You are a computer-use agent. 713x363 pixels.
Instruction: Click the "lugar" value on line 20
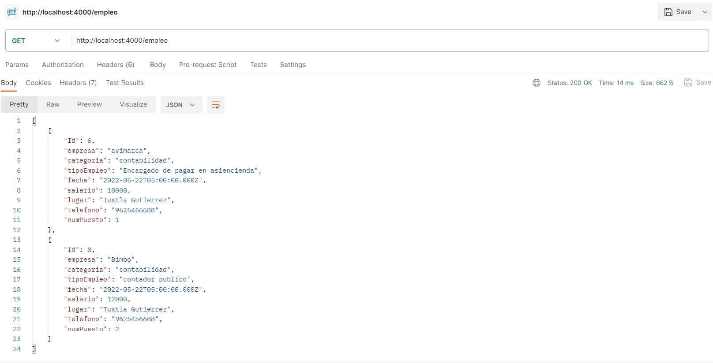click(135, 309)
